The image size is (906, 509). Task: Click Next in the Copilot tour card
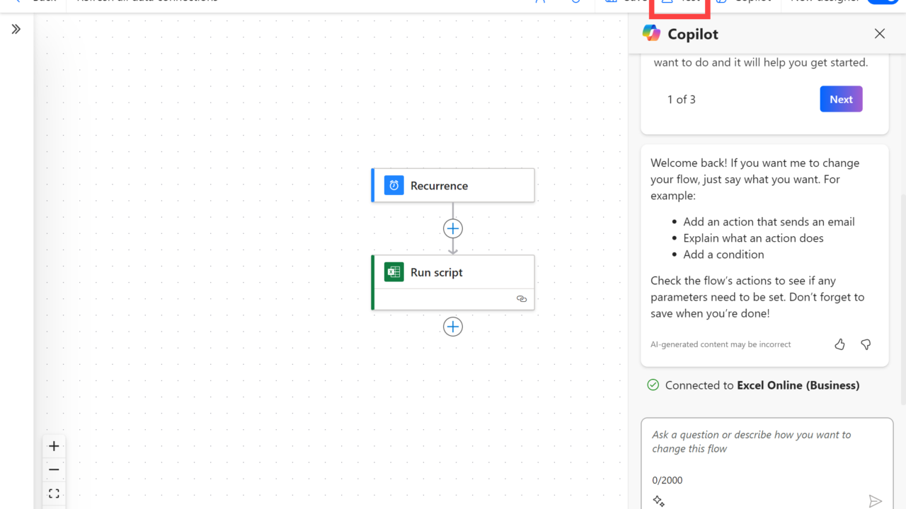(x=841, y=99)
